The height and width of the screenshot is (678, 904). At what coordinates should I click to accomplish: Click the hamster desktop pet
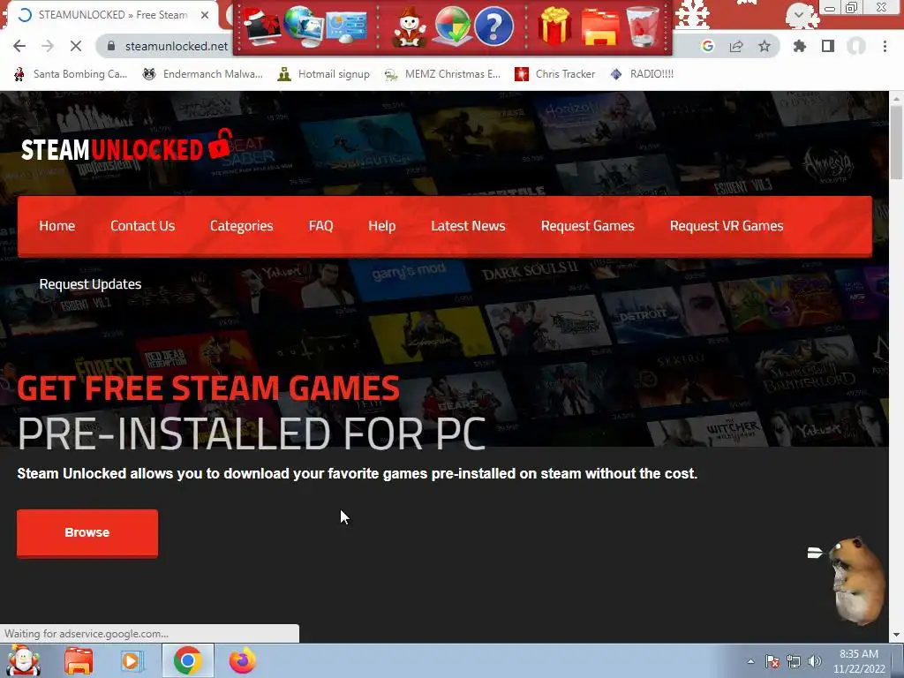[857, 581]
